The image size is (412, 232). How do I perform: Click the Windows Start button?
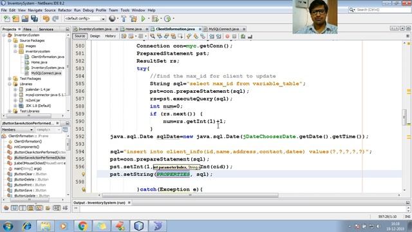point(8,226)
